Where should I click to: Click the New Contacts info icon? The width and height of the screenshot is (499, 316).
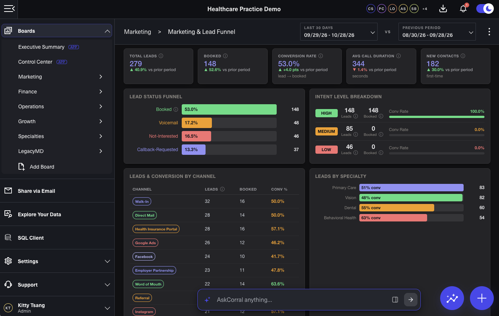coord(463,56)
